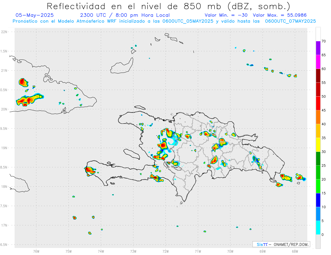Click the '22N' latitude label

point(5,32)
